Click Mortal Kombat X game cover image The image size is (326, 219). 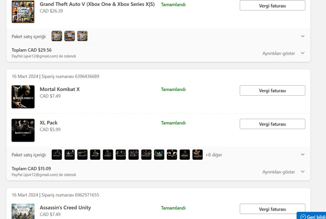pos(23,97)
